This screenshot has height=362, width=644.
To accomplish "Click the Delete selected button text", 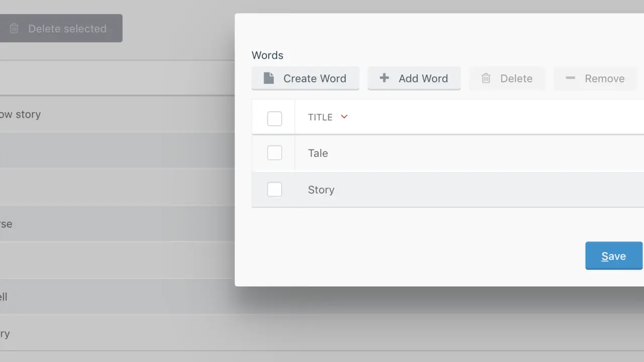I will (67, 29).
